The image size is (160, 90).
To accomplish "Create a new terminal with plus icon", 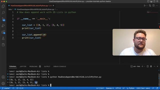I will click(x=142, y=66).
